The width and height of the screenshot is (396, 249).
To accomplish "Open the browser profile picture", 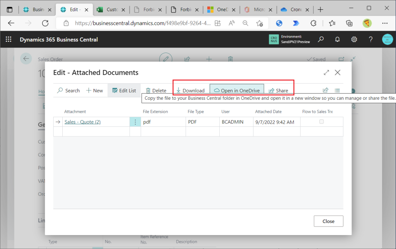I will 367,23.
